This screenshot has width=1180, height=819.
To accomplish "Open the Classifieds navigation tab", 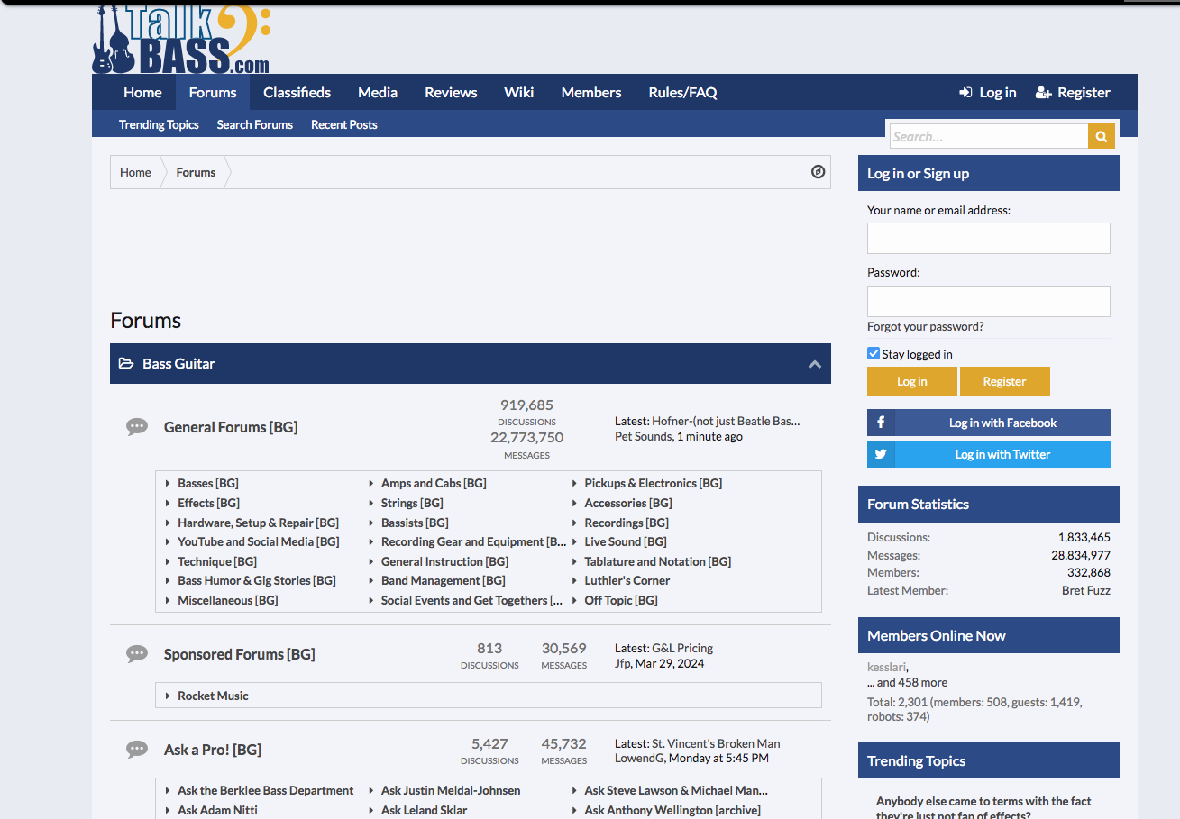I will 297,92.
